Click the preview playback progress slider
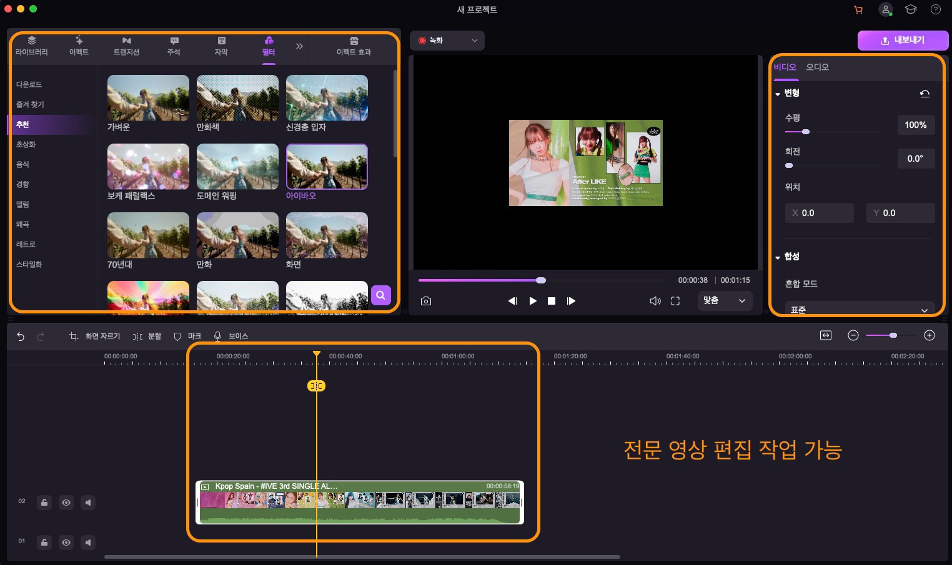952x565 pixels. pyautogui.click(x=540, y=280)
